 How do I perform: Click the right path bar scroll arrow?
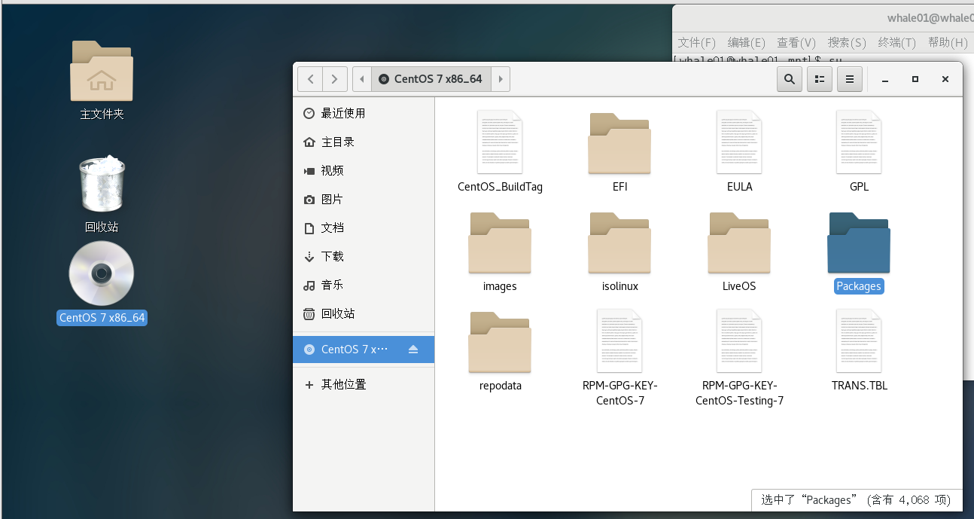pos(501,79)
